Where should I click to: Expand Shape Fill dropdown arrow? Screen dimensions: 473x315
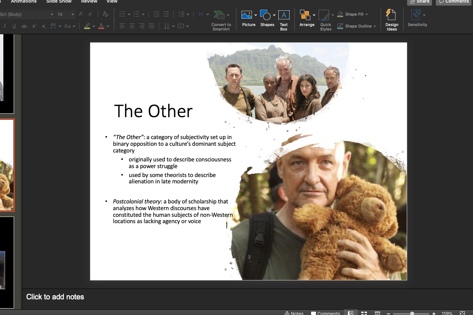[367, 14]
